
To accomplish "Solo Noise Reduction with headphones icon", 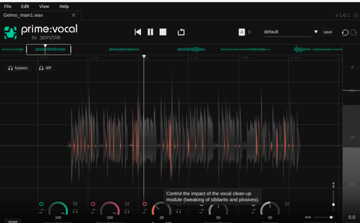I will point(75,211).
